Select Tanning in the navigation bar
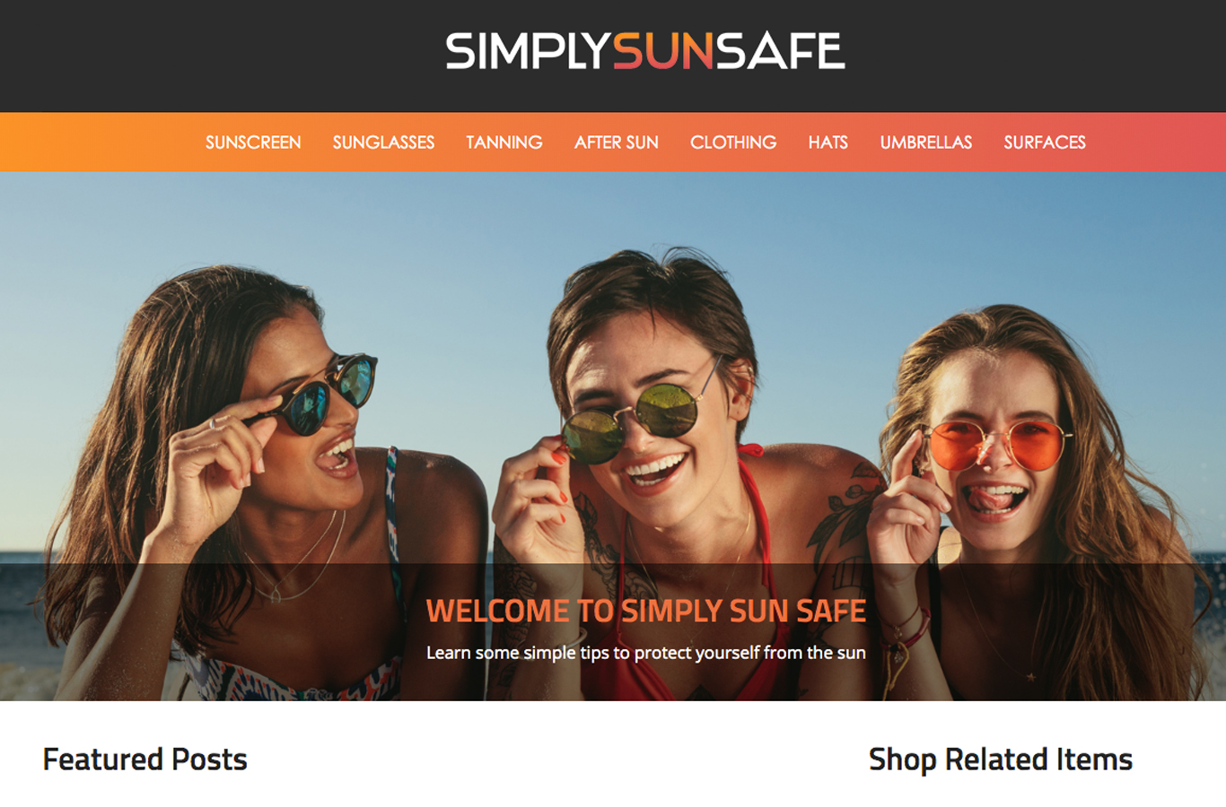 tap(504, 143)
